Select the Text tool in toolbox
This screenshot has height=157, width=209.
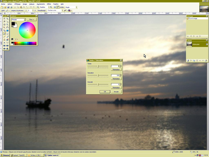point(4,43)
